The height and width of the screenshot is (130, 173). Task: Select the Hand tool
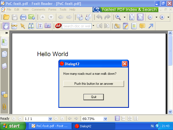click(6, 26)
